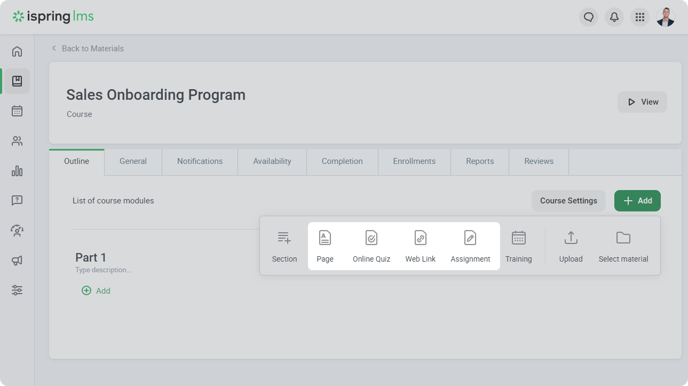This screenshot has width=688, height=386.
Task: Click the Page icon in add menu
Action: 325,239
